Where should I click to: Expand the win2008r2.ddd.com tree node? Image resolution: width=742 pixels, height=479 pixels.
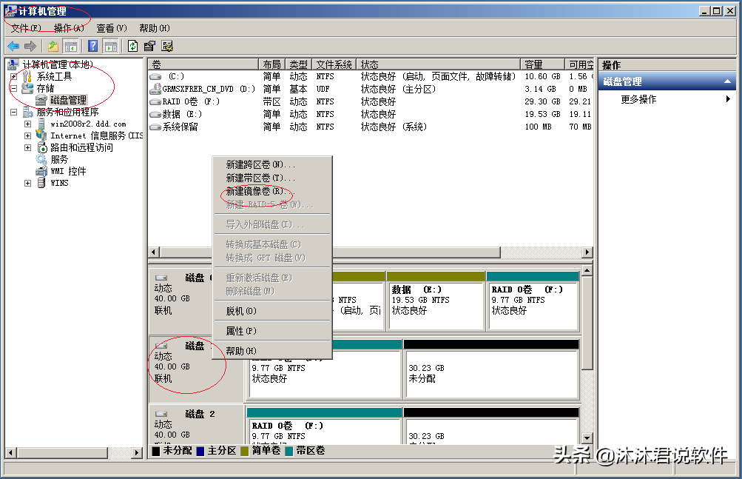tap(28, 124)
